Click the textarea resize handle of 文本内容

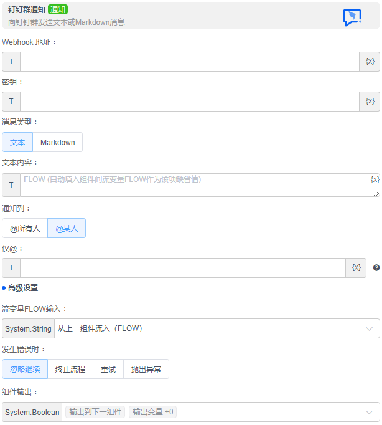tap(376, 193)
